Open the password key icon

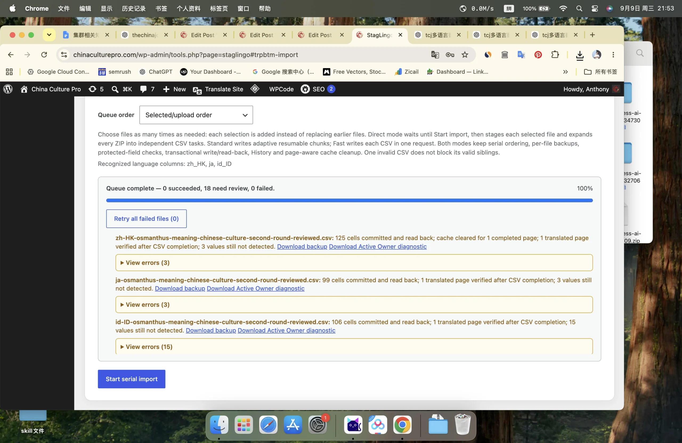coord(450,55)
